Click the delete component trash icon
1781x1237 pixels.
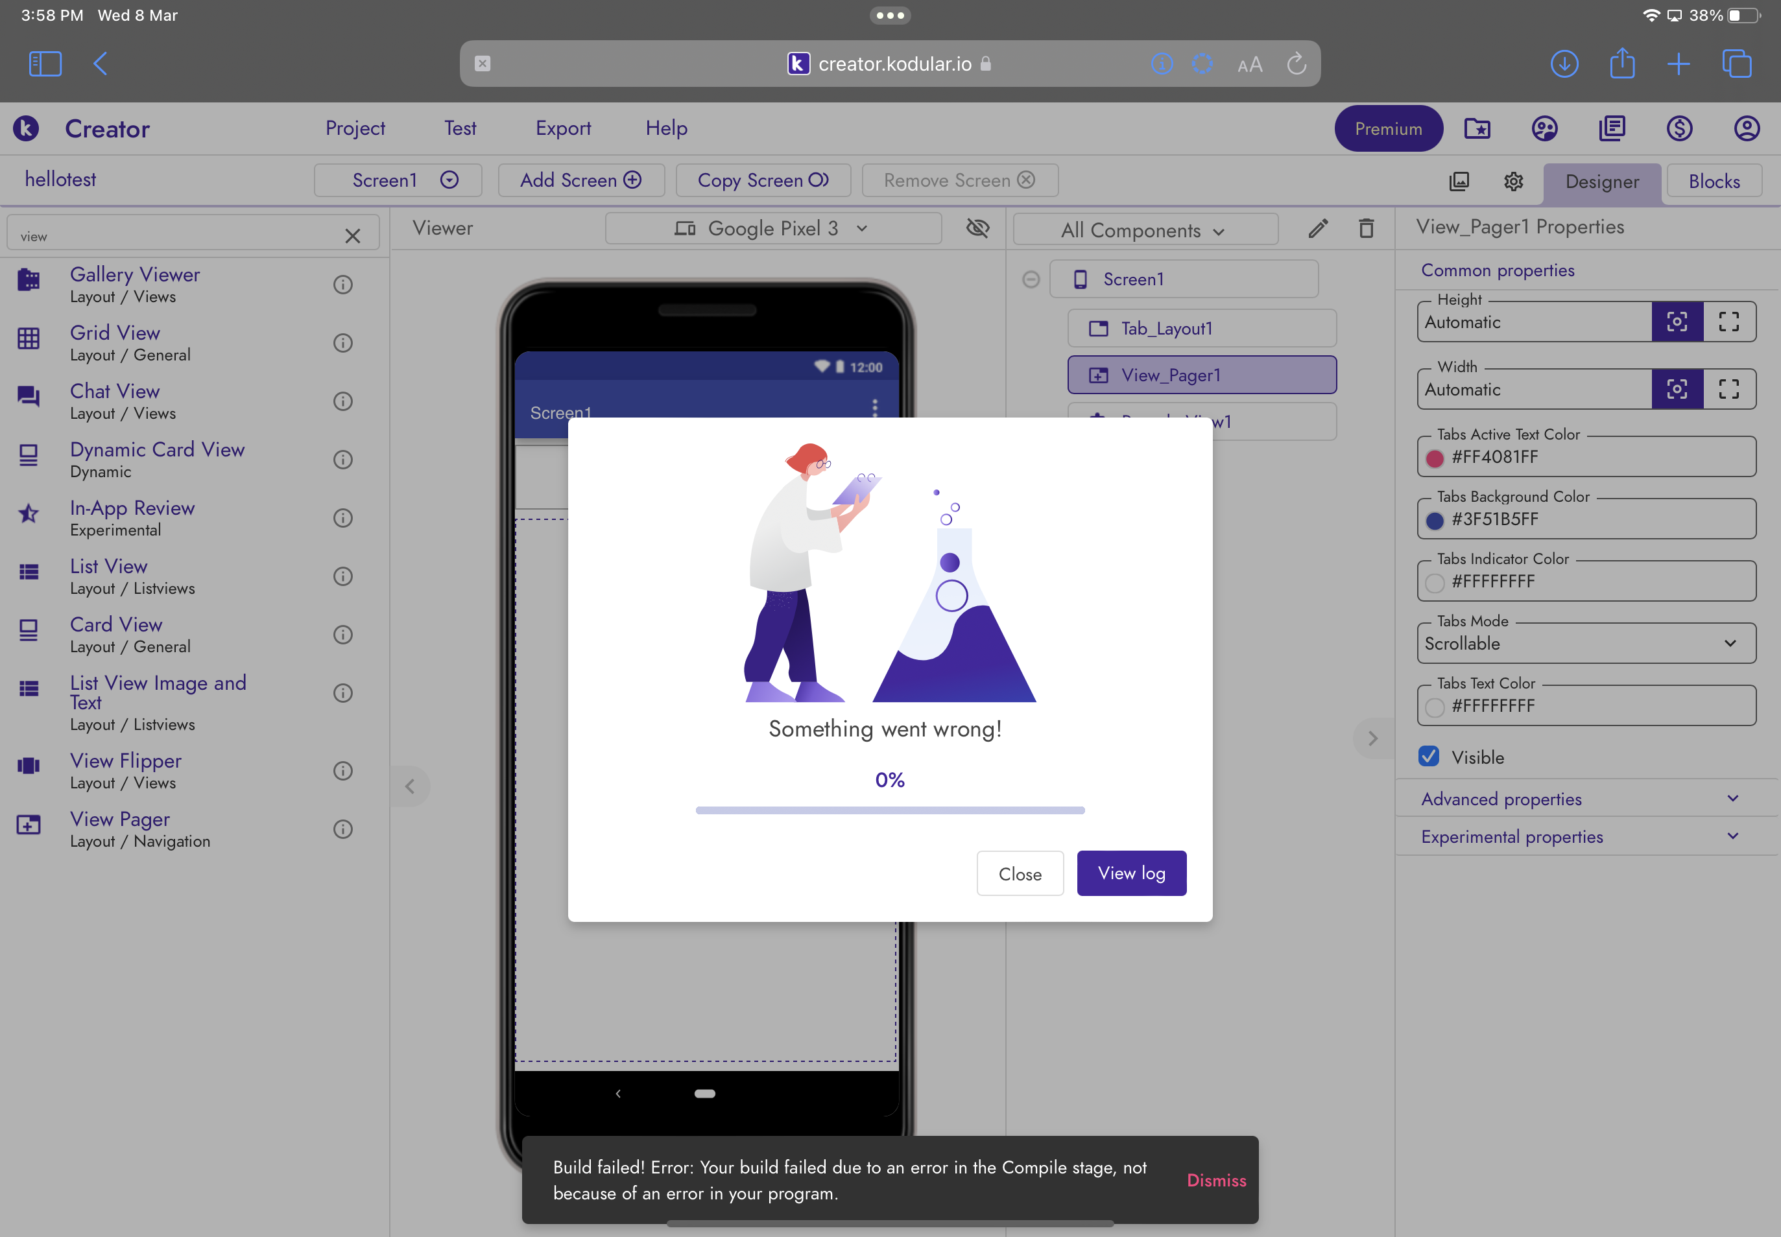click(1366, 229)
